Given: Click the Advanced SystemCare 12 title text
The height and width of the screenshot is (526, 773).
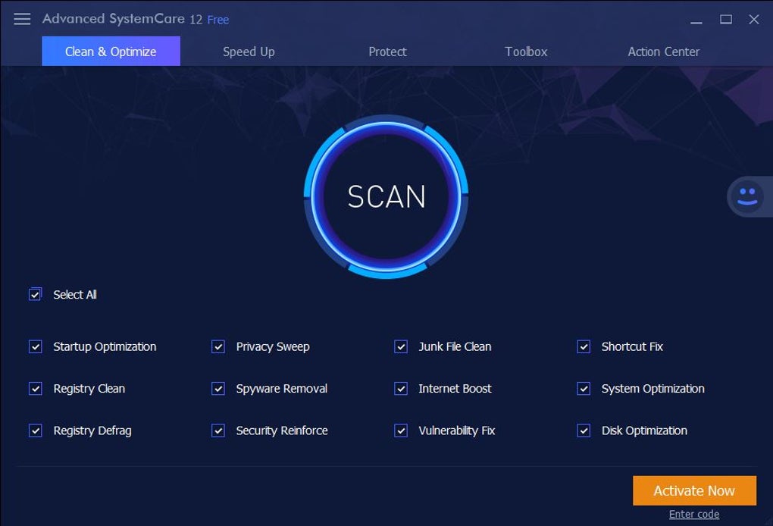Looking at the screenshot, I should click(x=122, y=19).
